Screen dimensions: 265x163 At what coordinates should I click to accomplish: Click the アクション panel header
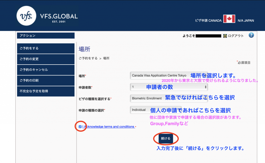(46, 36)
